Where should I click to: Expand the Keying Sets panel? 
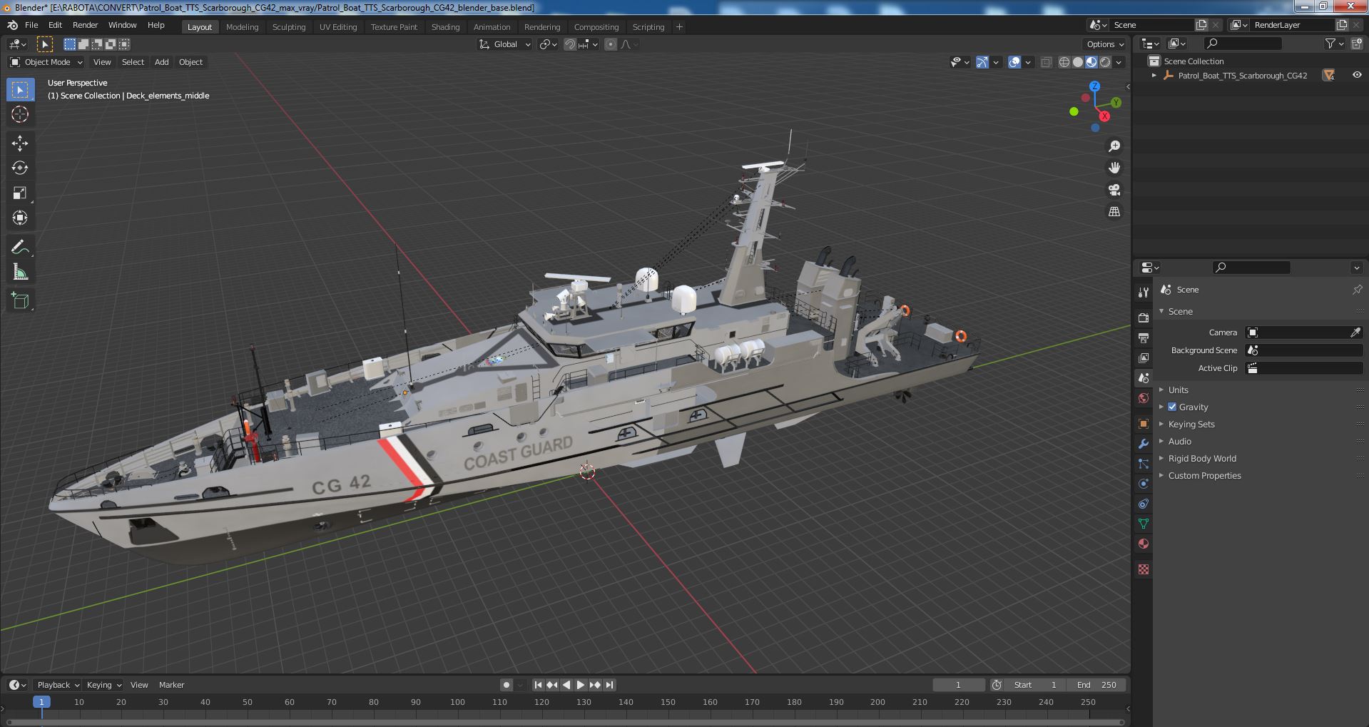point(1191,424)
